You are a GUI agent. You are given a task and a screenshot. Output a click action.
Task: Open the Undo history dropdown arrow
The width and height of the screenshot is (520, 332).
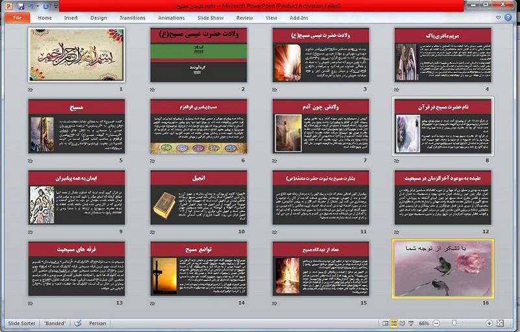tap(36, 6)
